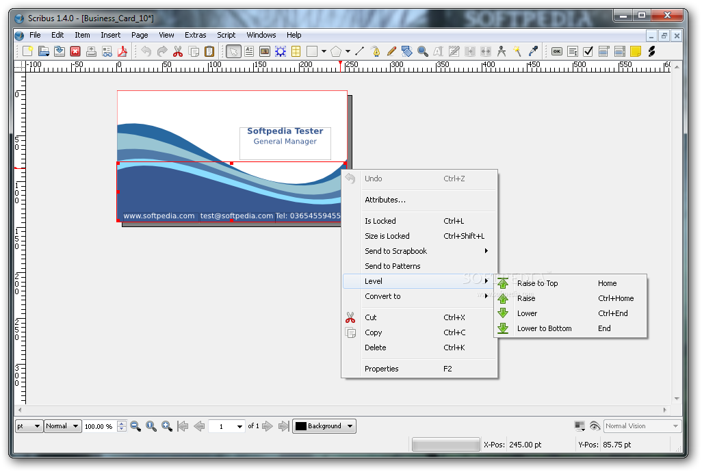This screenshot has width=702, height=472.
Task: Click the Print toolbar icon
Action: tap(91, 51)
